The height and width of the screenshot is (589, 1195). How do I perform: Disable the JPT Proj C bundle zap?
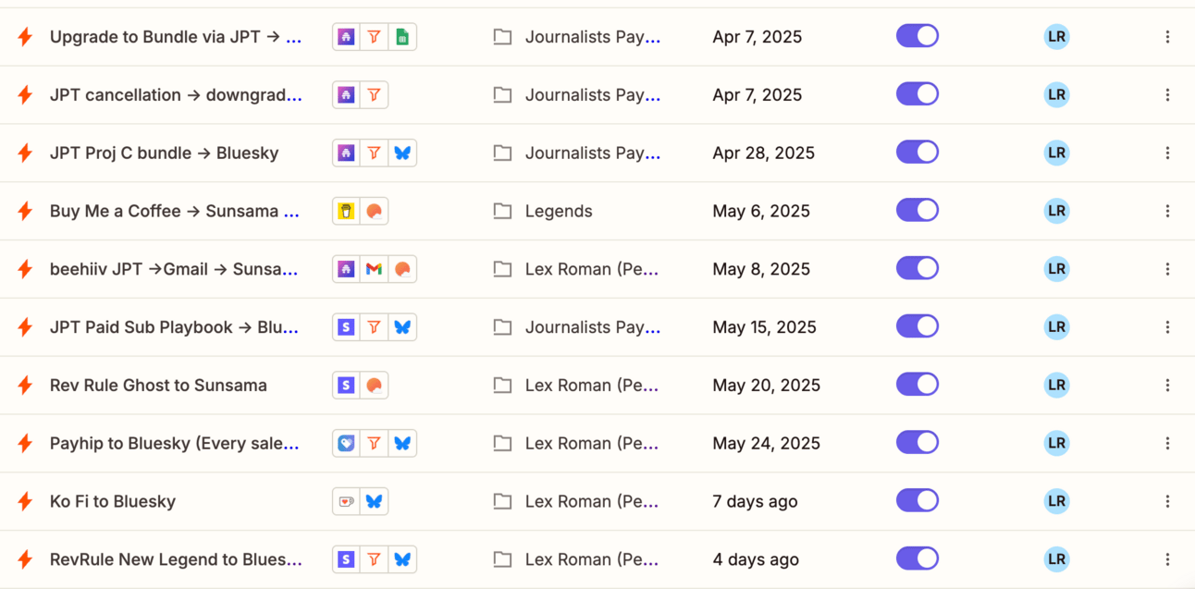pyautogui.click(x=918, y=153)
